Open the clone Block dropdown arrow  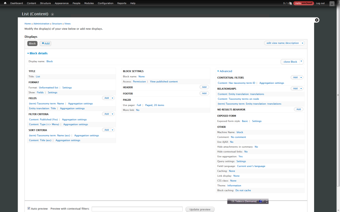point(301,62)
